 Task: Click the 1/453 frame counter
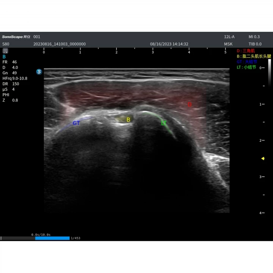click(x=75, y=238)
